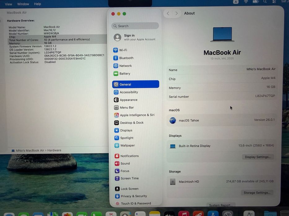Open Network settings in the sidebar
289x216 pixels.
(123, 65)
